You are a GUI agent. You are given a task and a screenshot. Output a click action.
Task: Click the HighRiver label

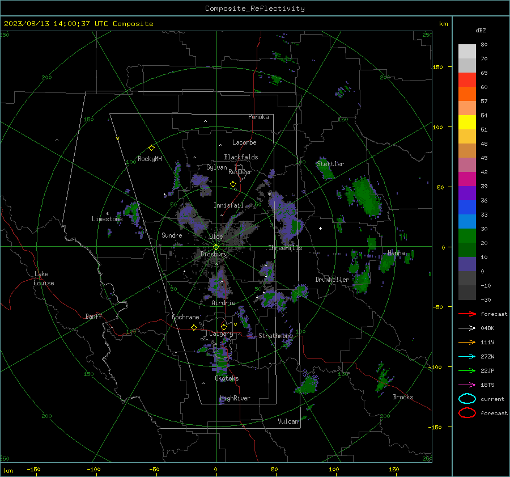(235, 398)
